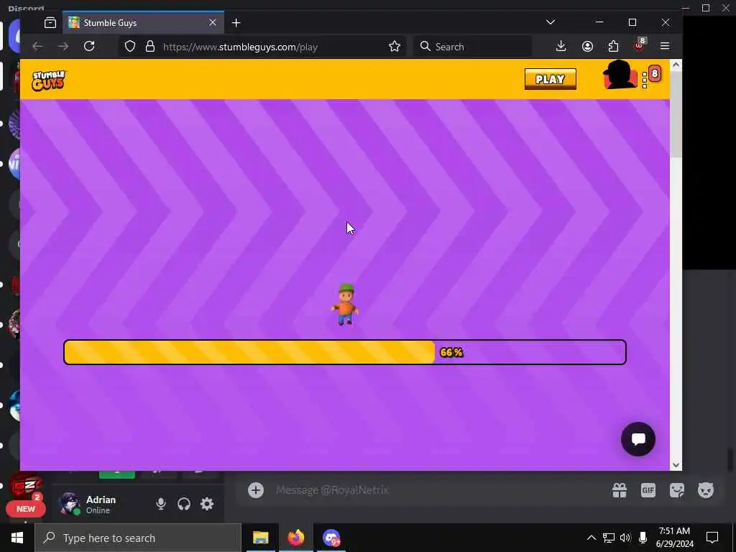Go back in Firefox history
Screen dimensions: 736x552
click(37, 46)
